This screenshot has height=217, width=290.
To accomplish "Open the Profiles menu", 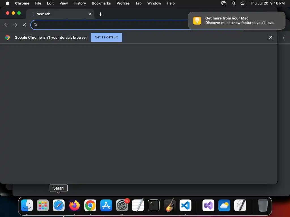I will 123,3.
